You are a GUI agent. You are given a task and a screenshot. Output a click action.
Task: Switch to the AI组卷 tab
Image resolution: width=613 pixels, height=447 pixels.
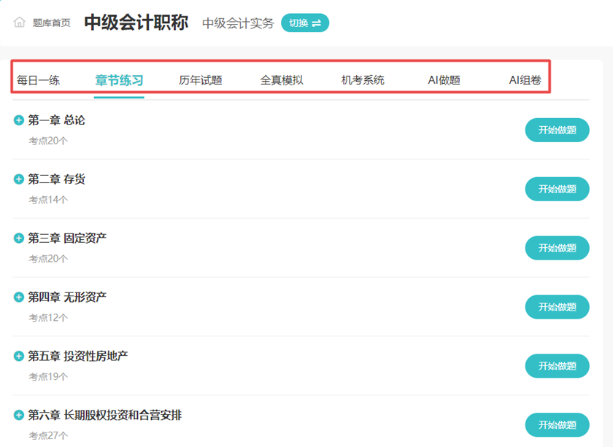[525, 80]
